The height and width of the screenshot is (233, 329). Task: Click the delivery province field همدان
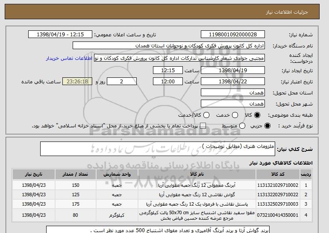[x=233, y=93]
